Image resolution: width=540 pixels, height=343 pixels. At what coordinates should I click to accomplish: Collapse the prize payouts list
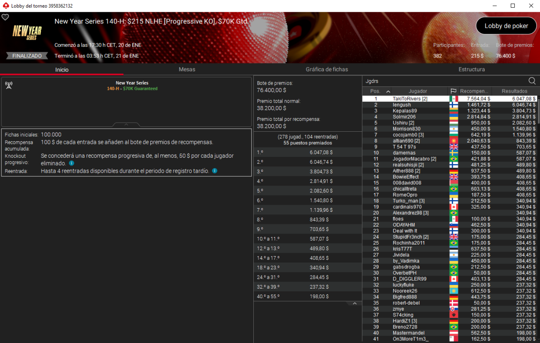[354, 304]
